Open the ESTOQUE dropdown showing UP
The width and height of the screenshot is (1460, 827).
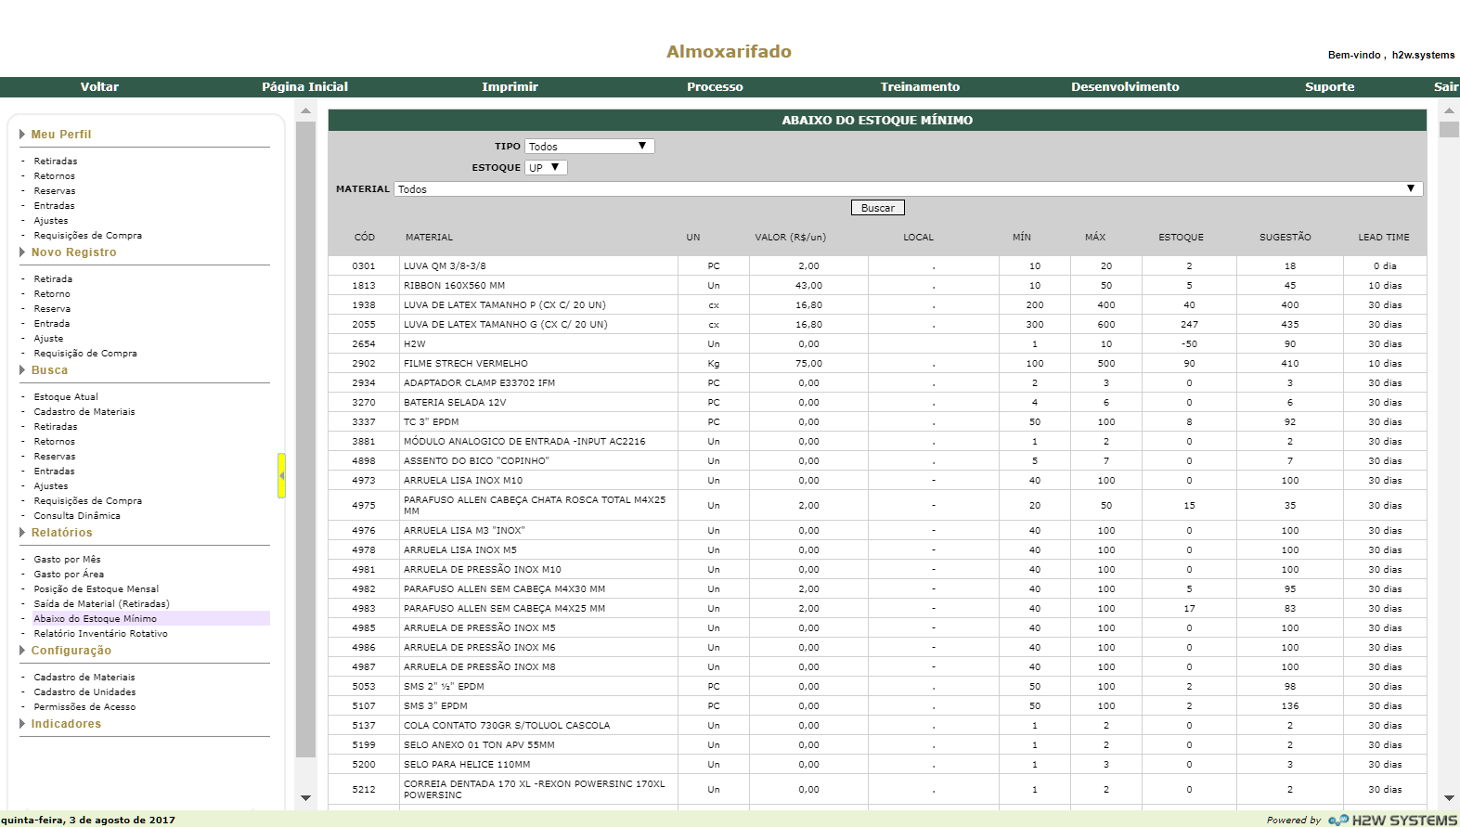pos(546,168)
